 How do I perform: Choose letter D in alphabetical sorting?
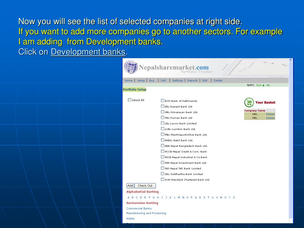click(141, 197)
